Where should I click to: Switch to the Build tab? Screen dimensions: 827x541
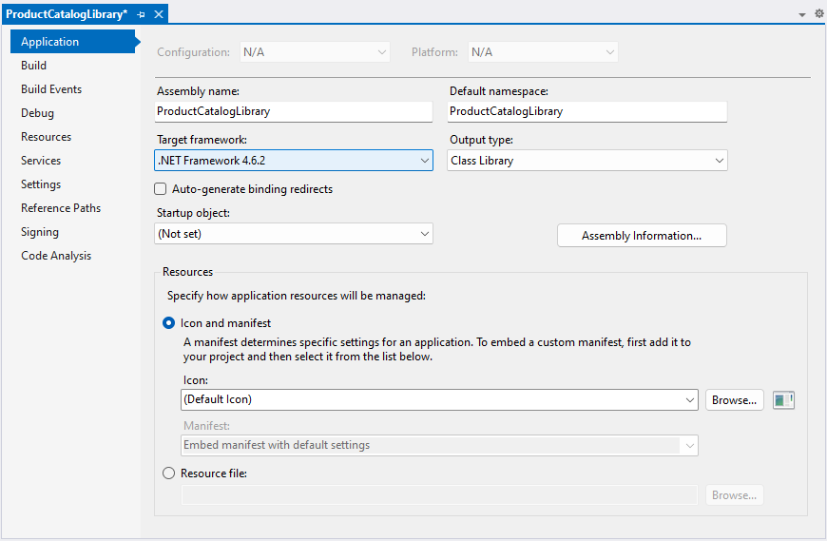[x=34, y=66]
